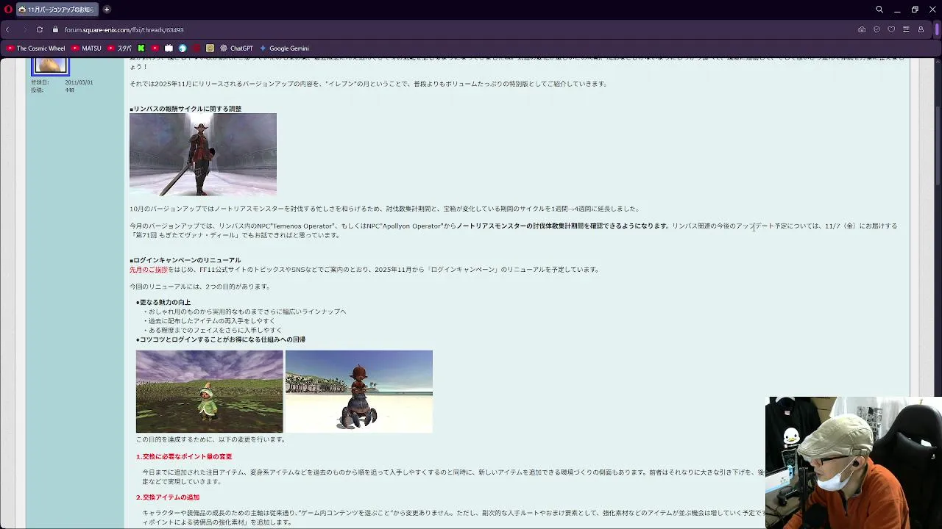This screenshot has height=529, width=942.
Task: Click the コツコツとログインすることがお得になる仕組みへの回帰 heading
Action: pos(222,339)
